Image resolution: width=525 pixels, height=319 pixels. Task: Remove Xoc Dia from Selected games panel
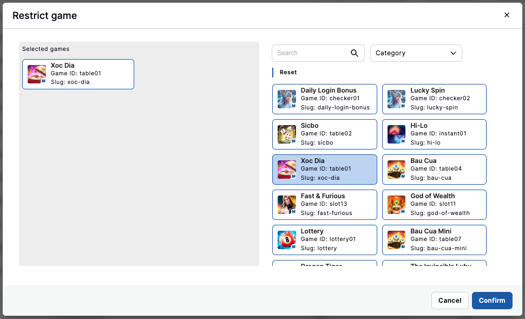(x=78, y=74)
